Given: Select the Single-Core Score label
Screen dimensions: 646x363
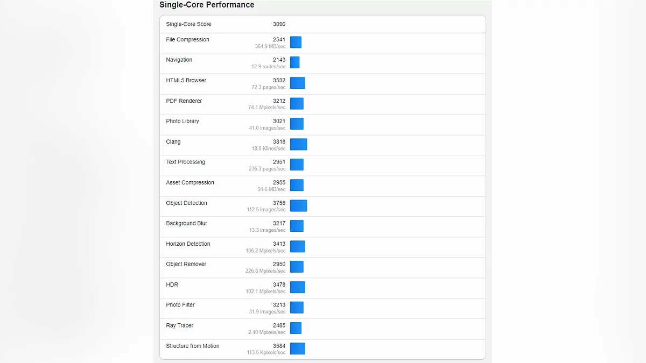Looking at the screenshot, I should pos(188,24).
